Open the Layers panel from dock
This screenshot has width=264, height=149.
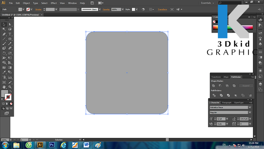[260, 84]
